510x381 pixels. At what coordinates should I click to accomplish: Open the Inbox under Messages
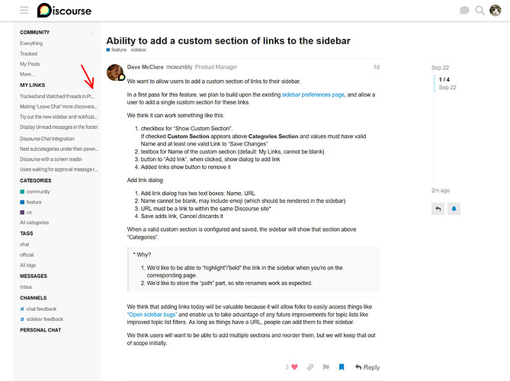coord(26,287)
